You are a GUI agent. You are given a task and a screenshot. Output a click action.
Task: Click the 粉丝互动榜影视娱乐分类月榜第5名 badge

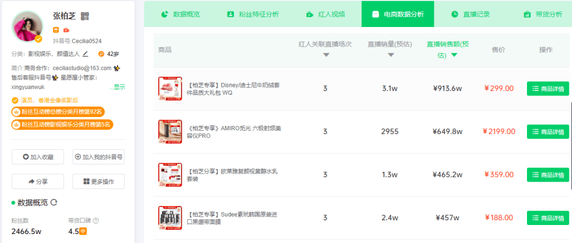(62, 125)
